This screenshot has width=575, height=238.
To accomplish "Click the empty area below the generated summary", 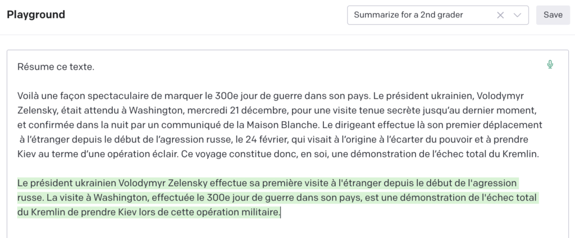I will [x=279, y=228].
